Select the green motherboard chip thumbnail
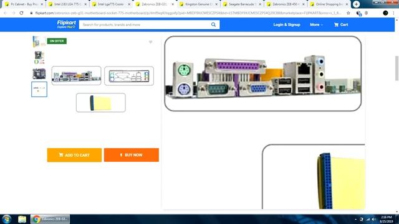 click(39, 57)
